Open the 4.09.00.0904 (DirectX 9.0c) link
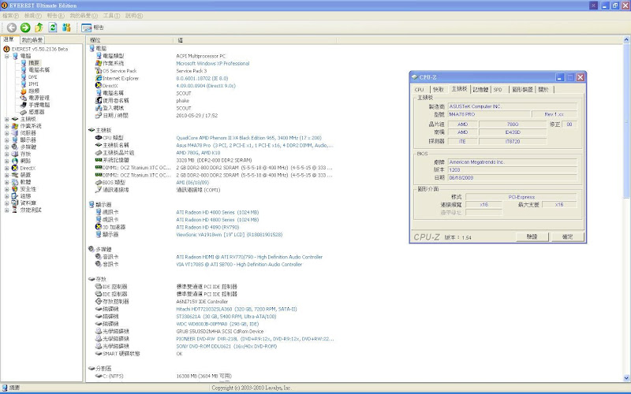Image resolution: width=631 pixels, height=394 pixels. pyautogui.click(x=206, y=86)
